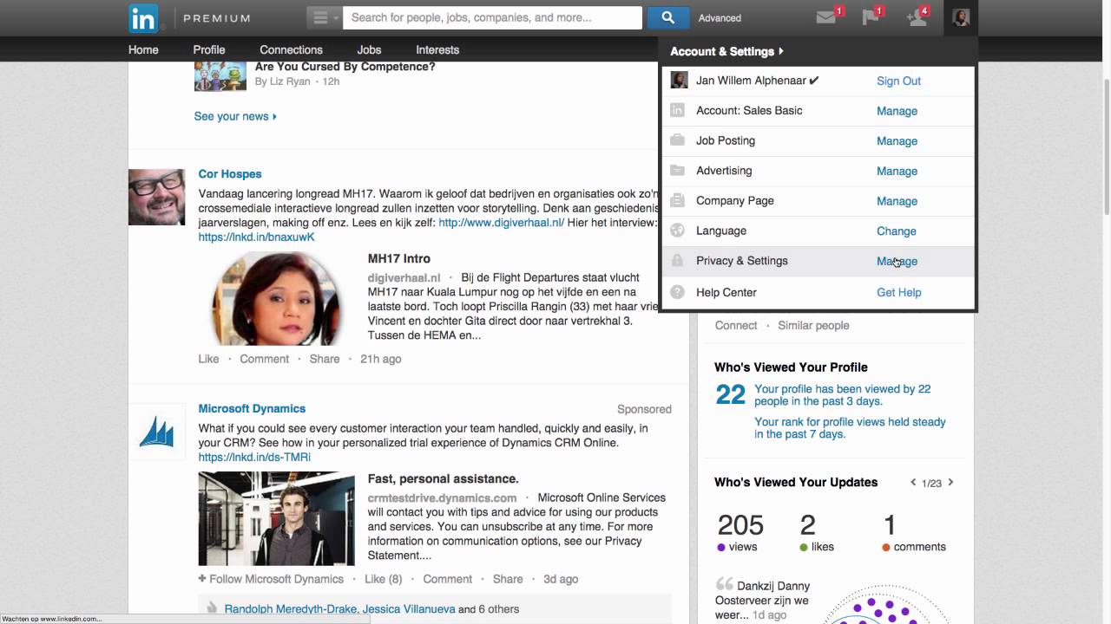The height and width of the screenshot is (624, 1111).
Task: Click the Account LinkedIn icon in dropdown
Action: click(678, 110)
